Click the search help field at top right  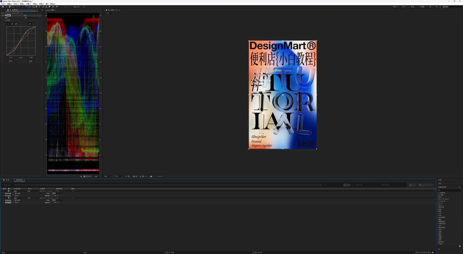pos(451,6)
